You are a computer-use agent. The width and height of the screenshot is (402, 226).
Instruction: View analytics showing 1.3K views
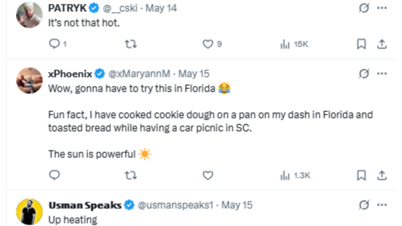pos(295,176)
